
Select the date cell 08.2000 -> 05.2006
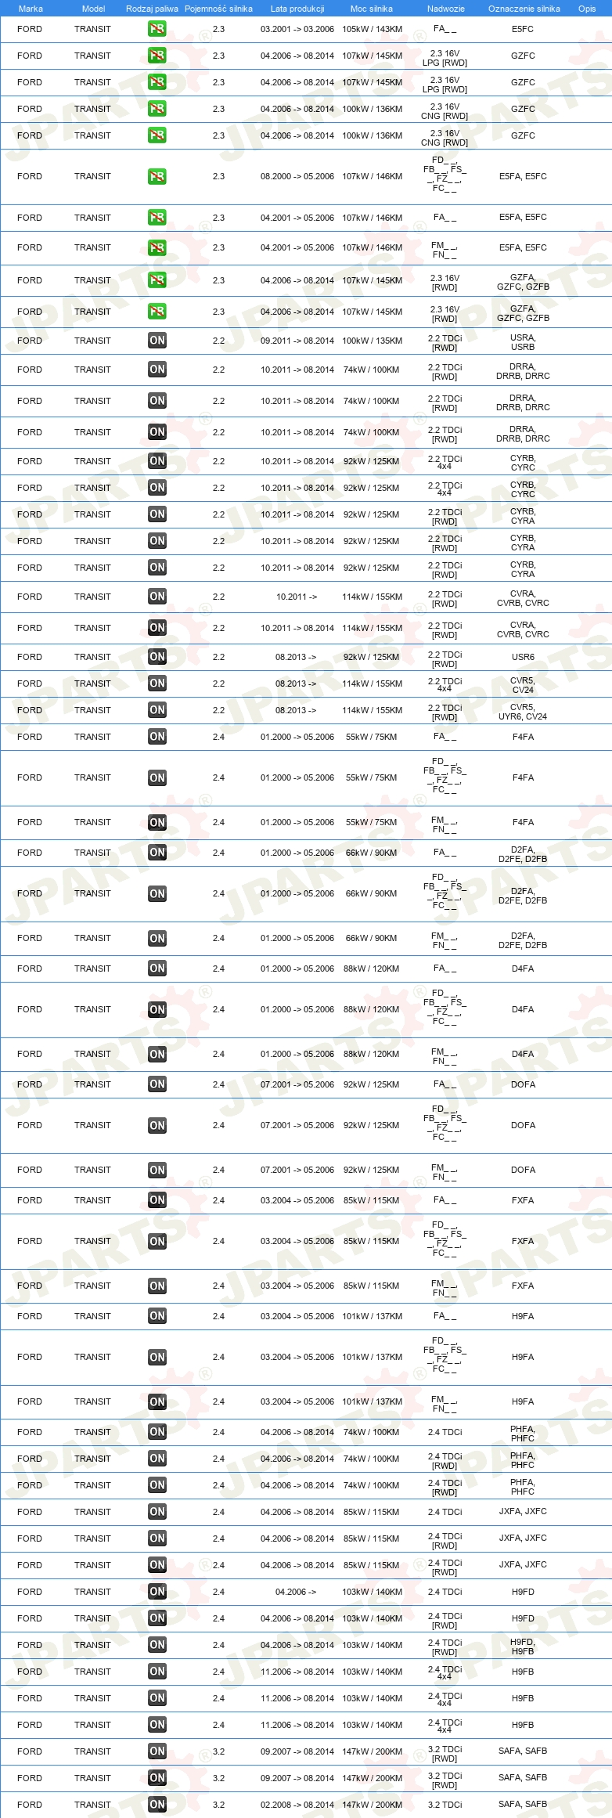297,177
